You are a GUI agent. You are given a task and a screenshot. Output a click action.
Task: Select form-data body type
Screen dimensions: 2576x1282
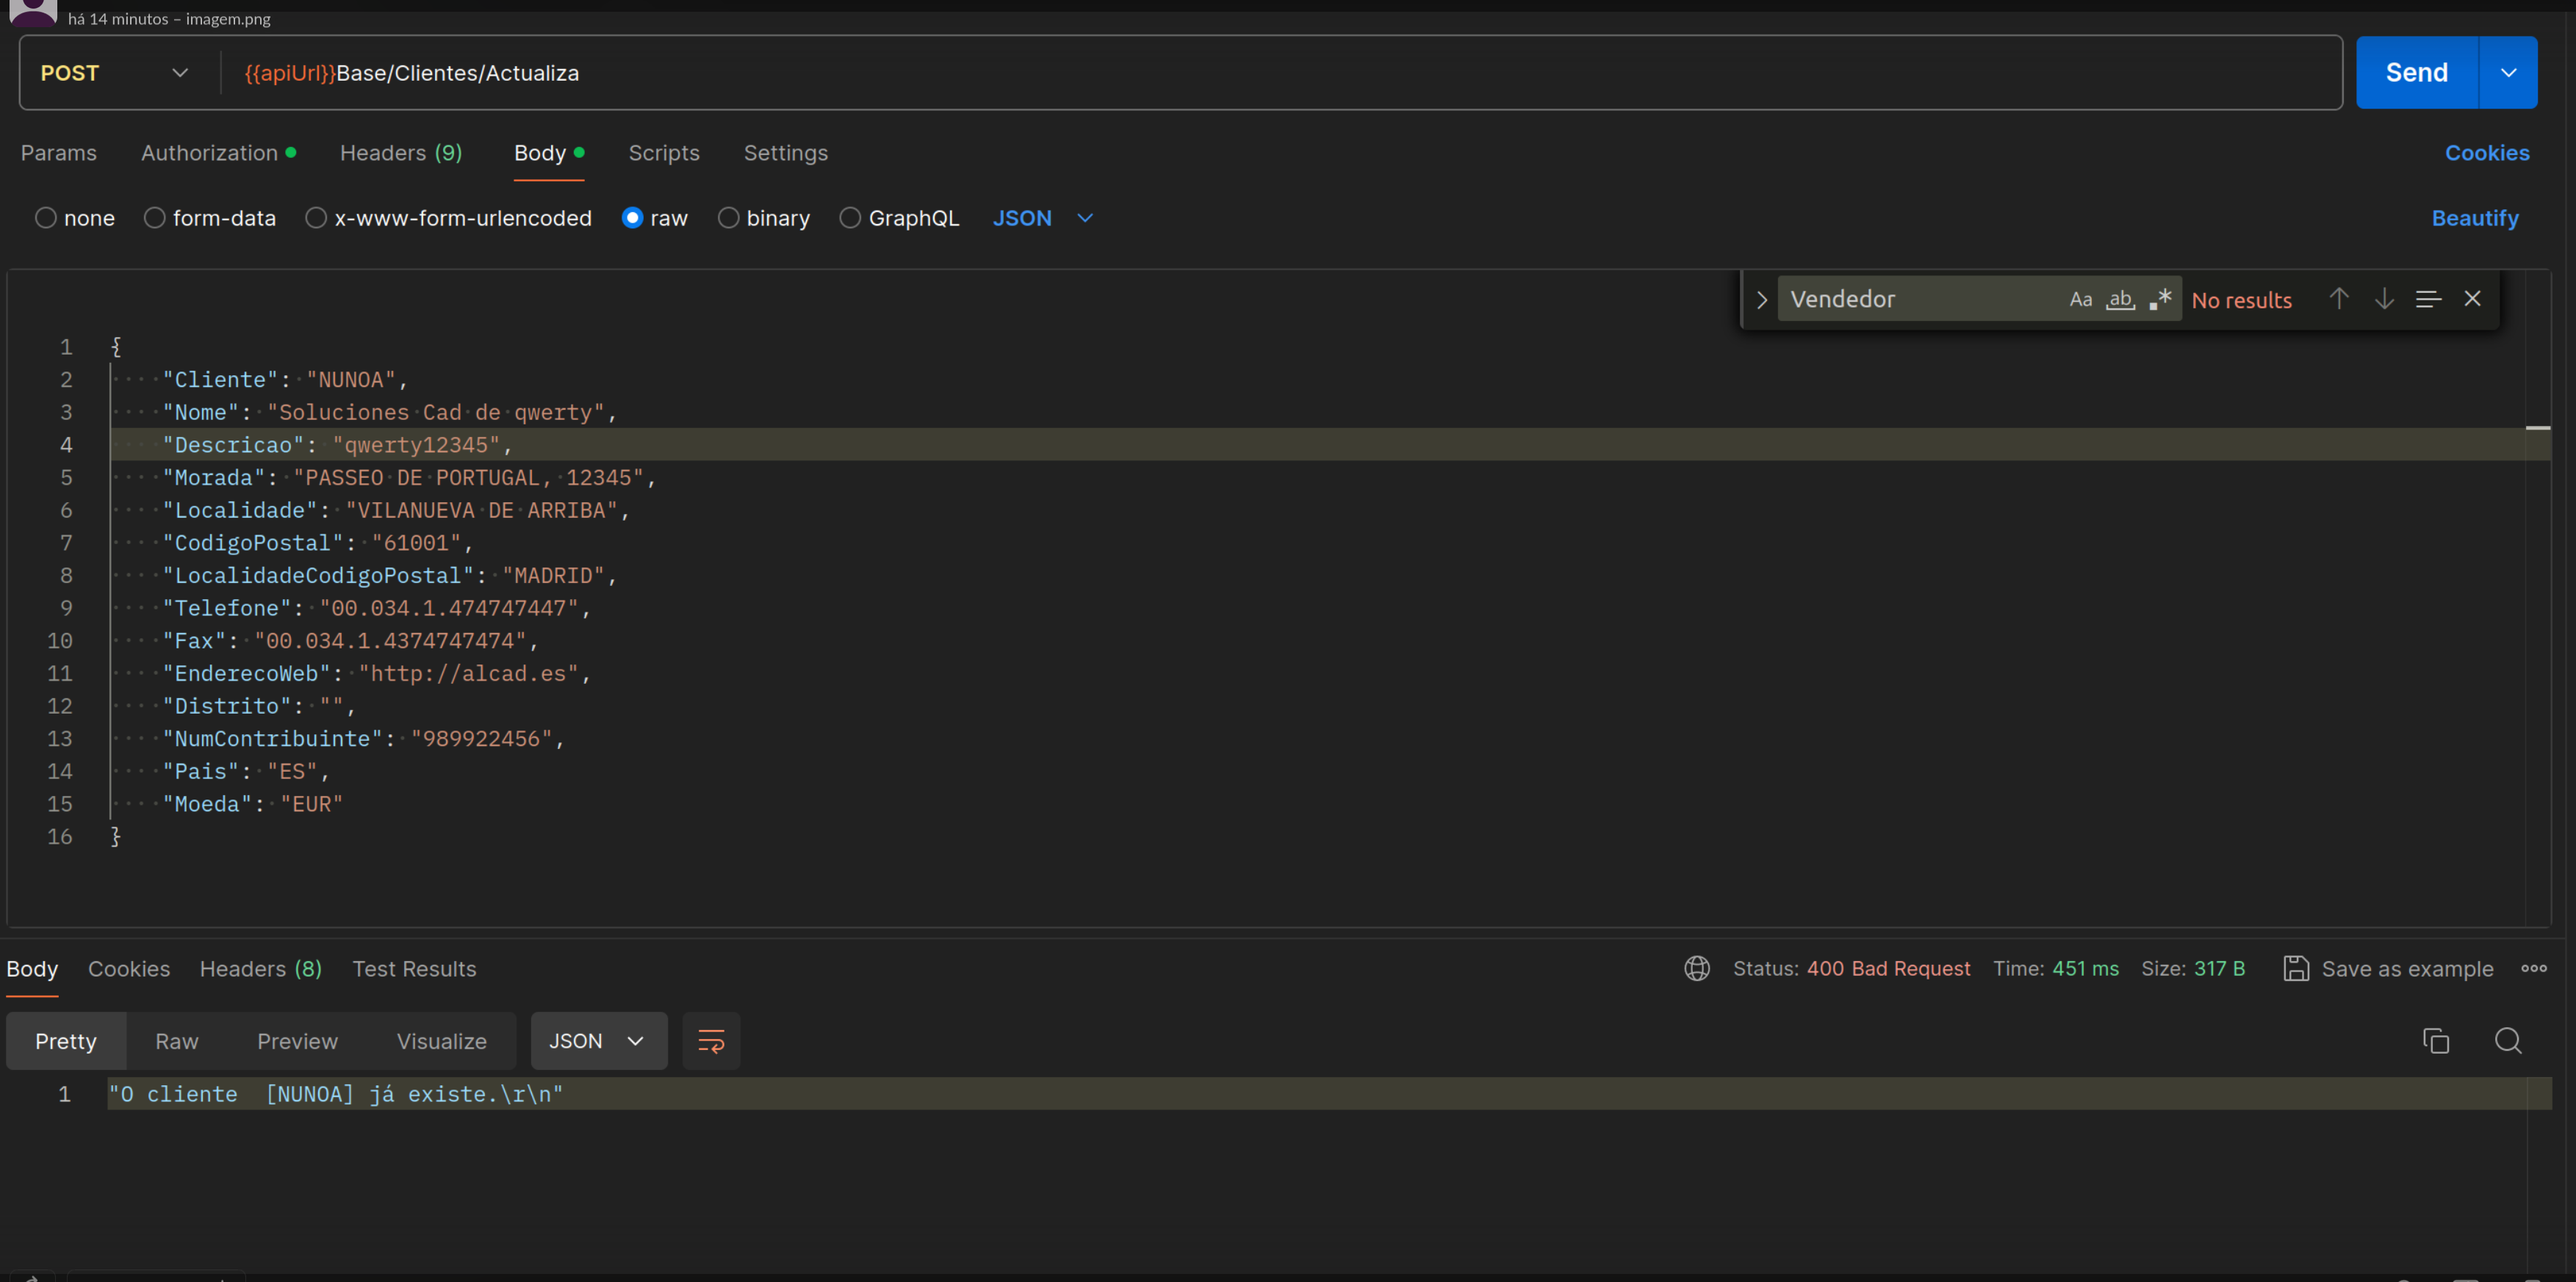(154, 218)
